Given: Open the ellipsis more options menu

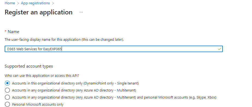Looking at the screenshot, I should tap(81, 12).
